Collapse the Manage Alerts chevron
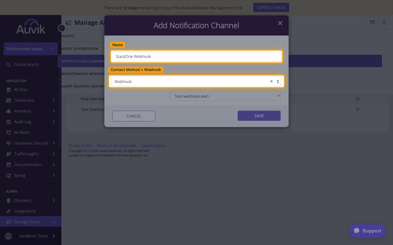The image size is (393, 245). tap(54, 222)
